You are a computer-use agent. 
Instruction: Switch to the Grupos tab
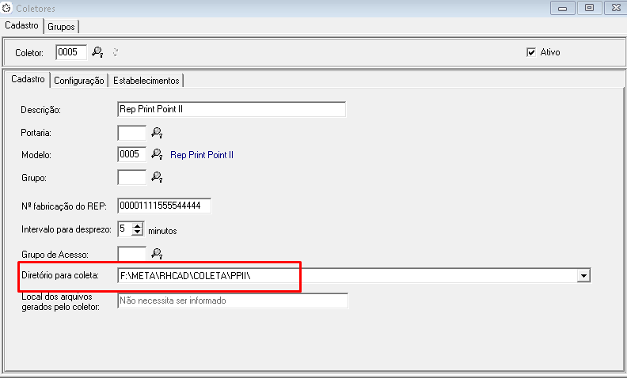click(x=61, y=26)
